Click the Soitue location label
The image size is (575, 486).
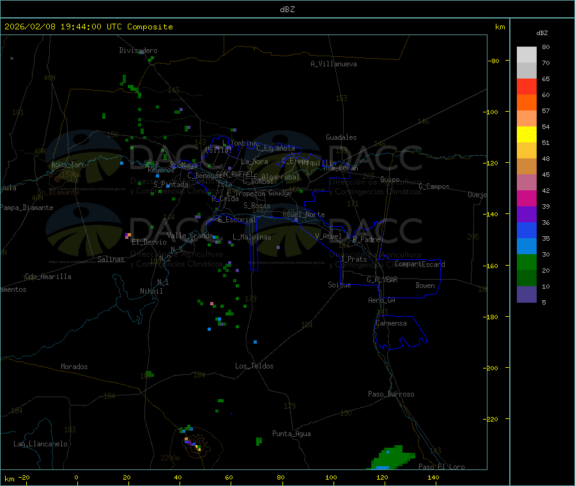click(339, 285)
